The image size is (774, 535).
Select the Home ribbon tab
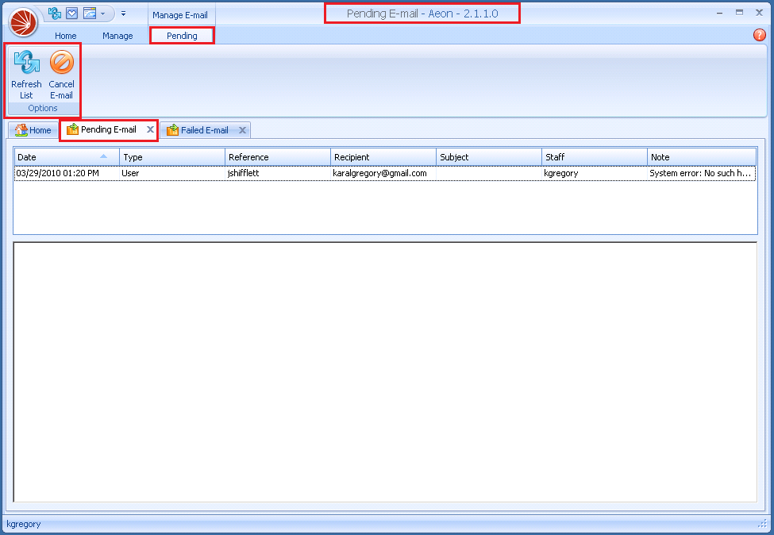(x=65, y=35)
